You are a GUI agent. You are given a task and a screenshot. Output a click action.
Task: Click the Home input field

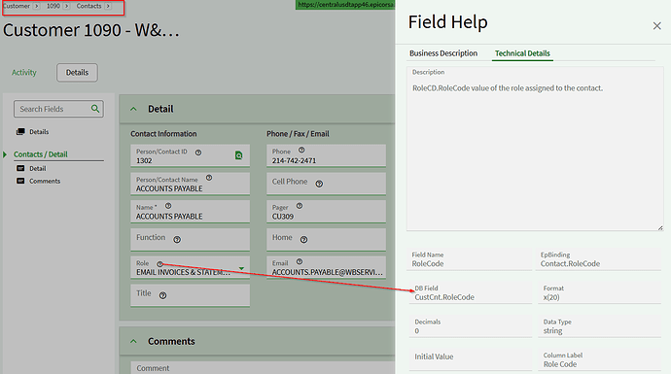point(326,239)
